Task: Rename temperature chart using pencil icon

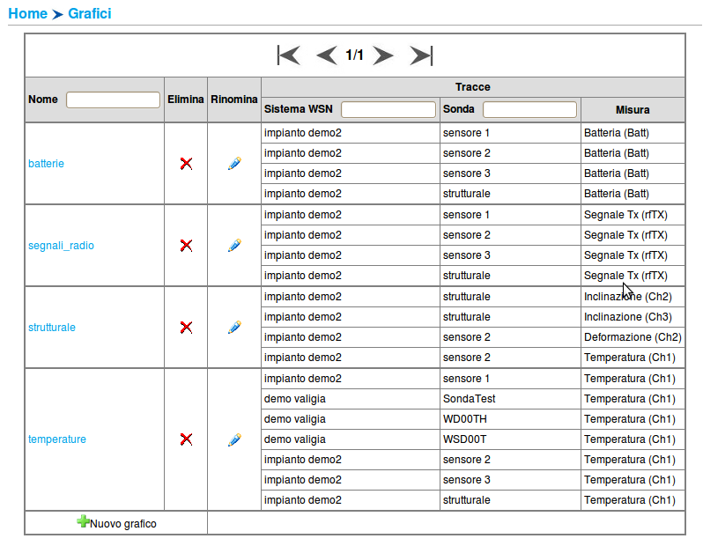Action: tap(234, 439)
